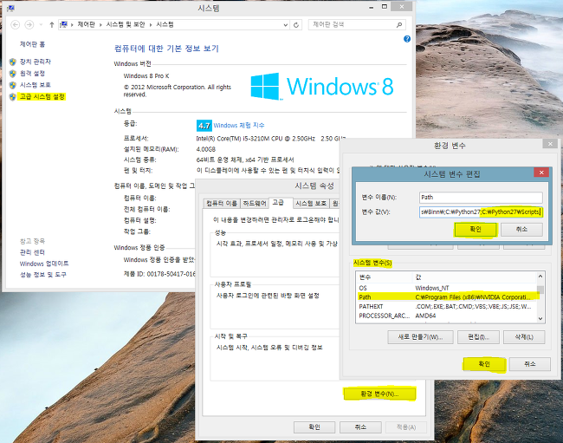Click 확인 in 시스템 변수 편집 dialog
Image resolution: width=563 pixels, height=443 pixels.
476,229
